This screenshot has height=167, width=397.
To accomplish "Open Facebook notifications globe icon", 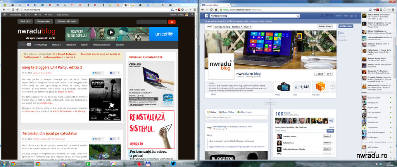I will click(x=332, y=15).
